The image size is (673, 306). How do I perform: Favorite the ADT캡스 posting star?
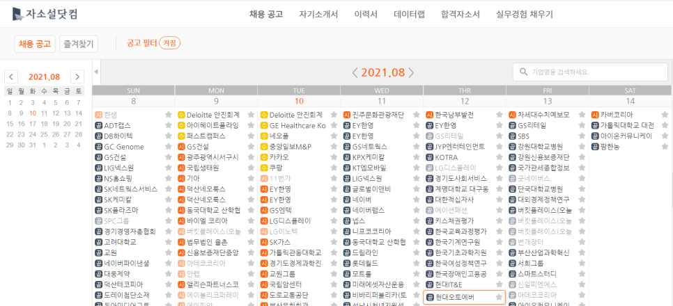(x=169, y=126)
